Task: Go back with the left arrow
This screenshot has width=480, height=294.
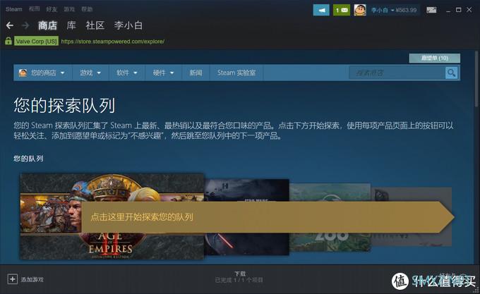Action: pos(10,25)
